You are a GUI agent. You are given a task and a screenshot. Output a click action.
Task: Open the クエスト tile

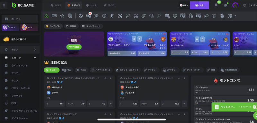(10, 27)
